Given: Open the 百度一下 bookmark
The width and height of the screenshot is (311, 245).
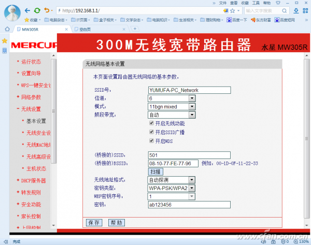Looking at the screenshot, I should point(237,20).
